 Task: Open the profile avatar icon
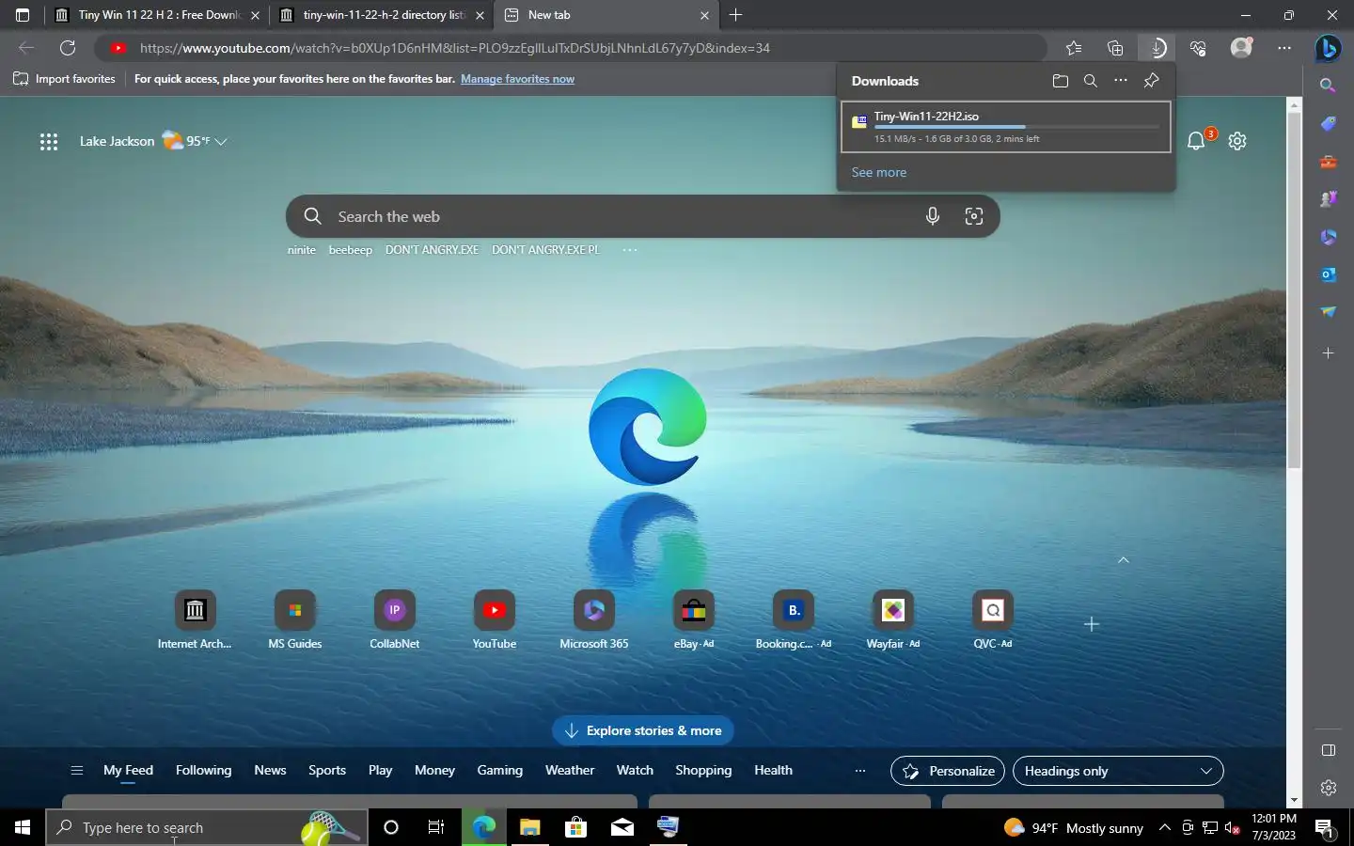pos(1241,47)
